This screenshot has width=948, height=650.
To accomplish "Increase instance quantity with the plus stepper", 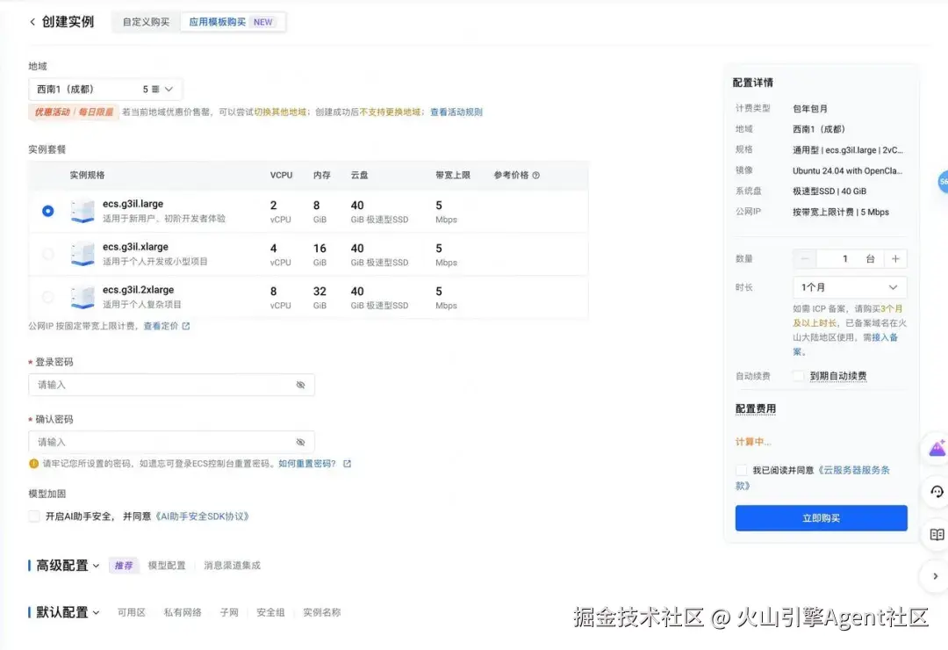I will click(894, 258).
